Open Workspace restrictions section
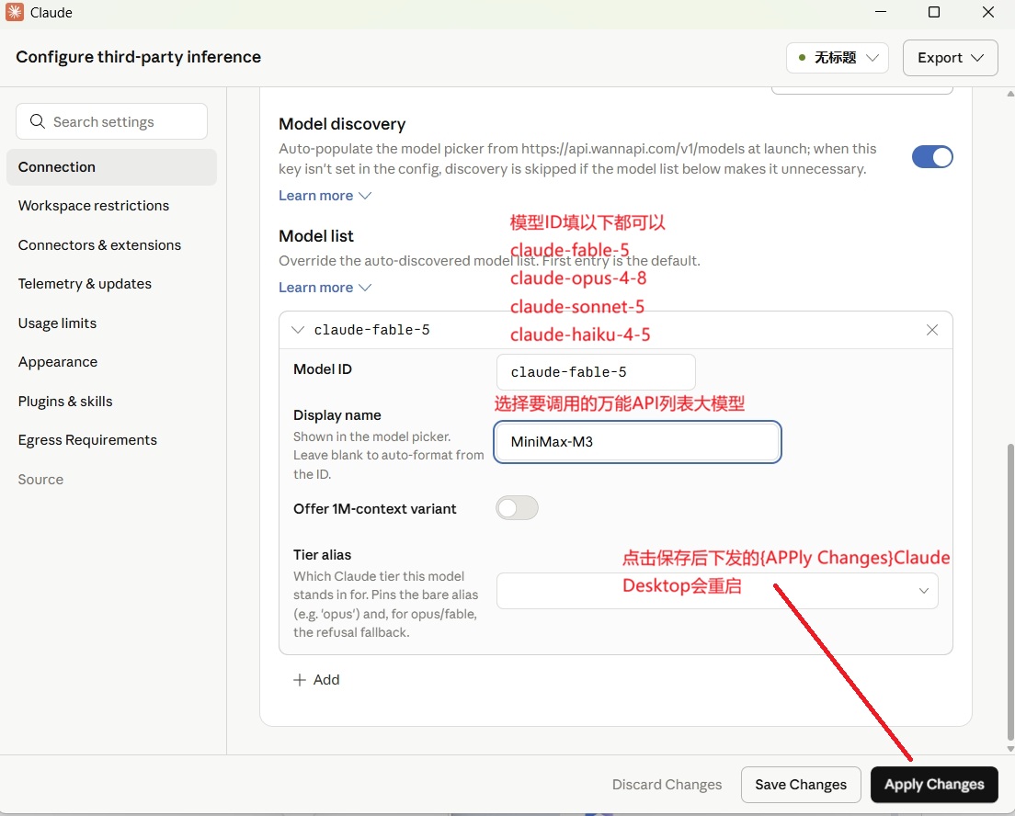 (x=94, y=206)
